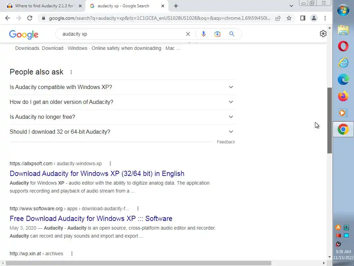Open the Chrome side panel
This screenshot has width=354, height=266.
(x=303, y=18)
